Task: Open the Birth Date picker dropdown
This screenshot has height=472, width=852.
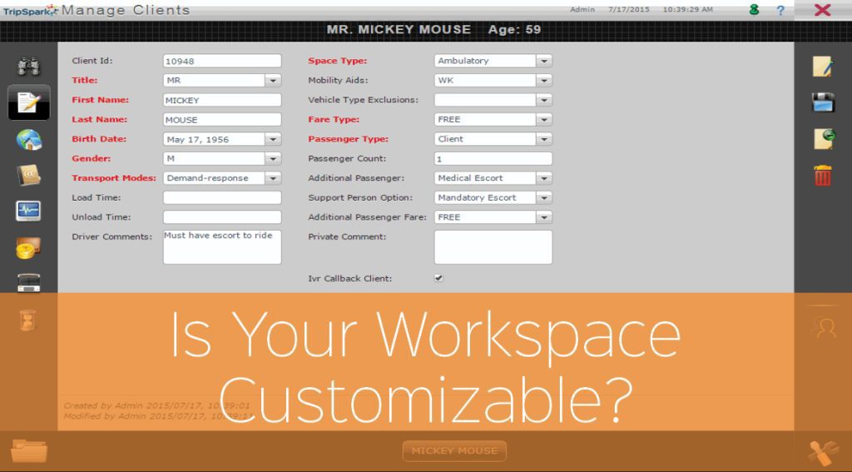Action: pos(273,139)
